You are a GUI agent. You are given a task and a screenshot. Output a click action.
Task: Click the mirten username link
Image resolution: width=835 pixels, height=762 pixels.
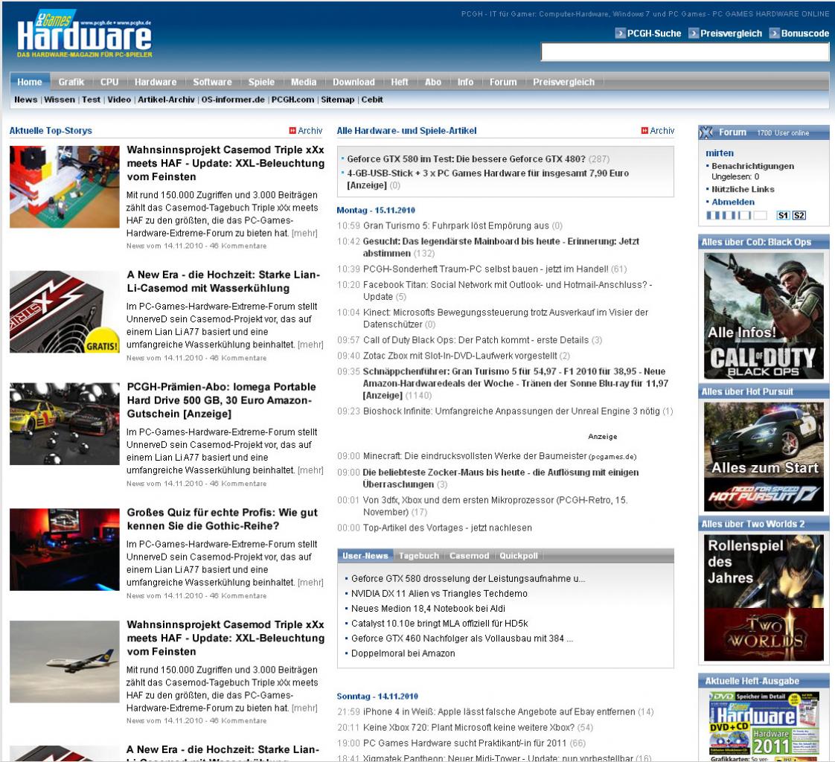click(x=720, y=153)
